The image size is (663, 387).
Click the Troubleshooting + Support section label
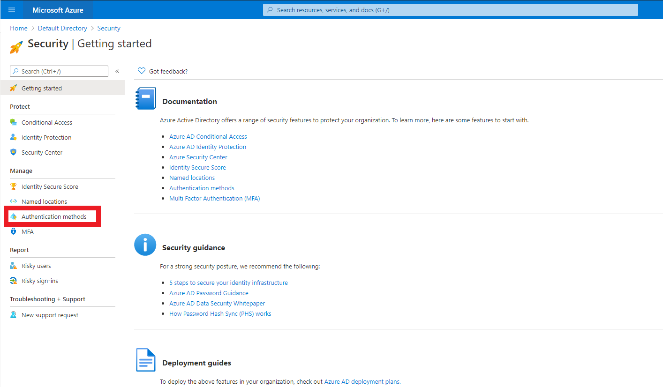pyautogui.click(x=47, y=299)
